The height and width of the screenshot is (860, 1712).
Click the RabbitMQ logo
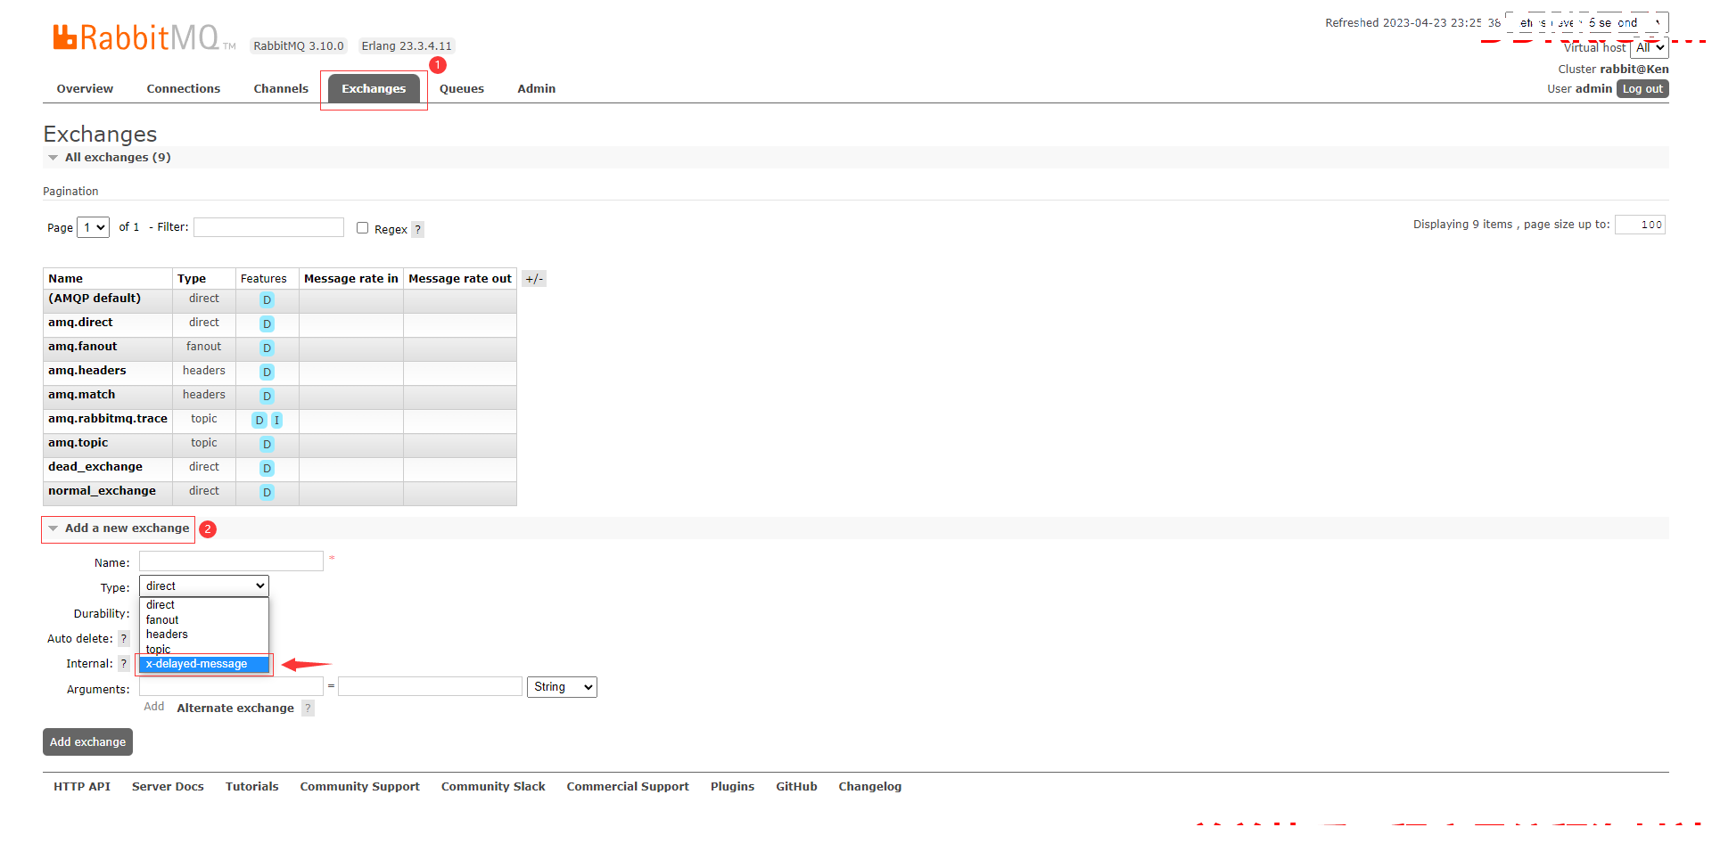[x=144, y=37]
